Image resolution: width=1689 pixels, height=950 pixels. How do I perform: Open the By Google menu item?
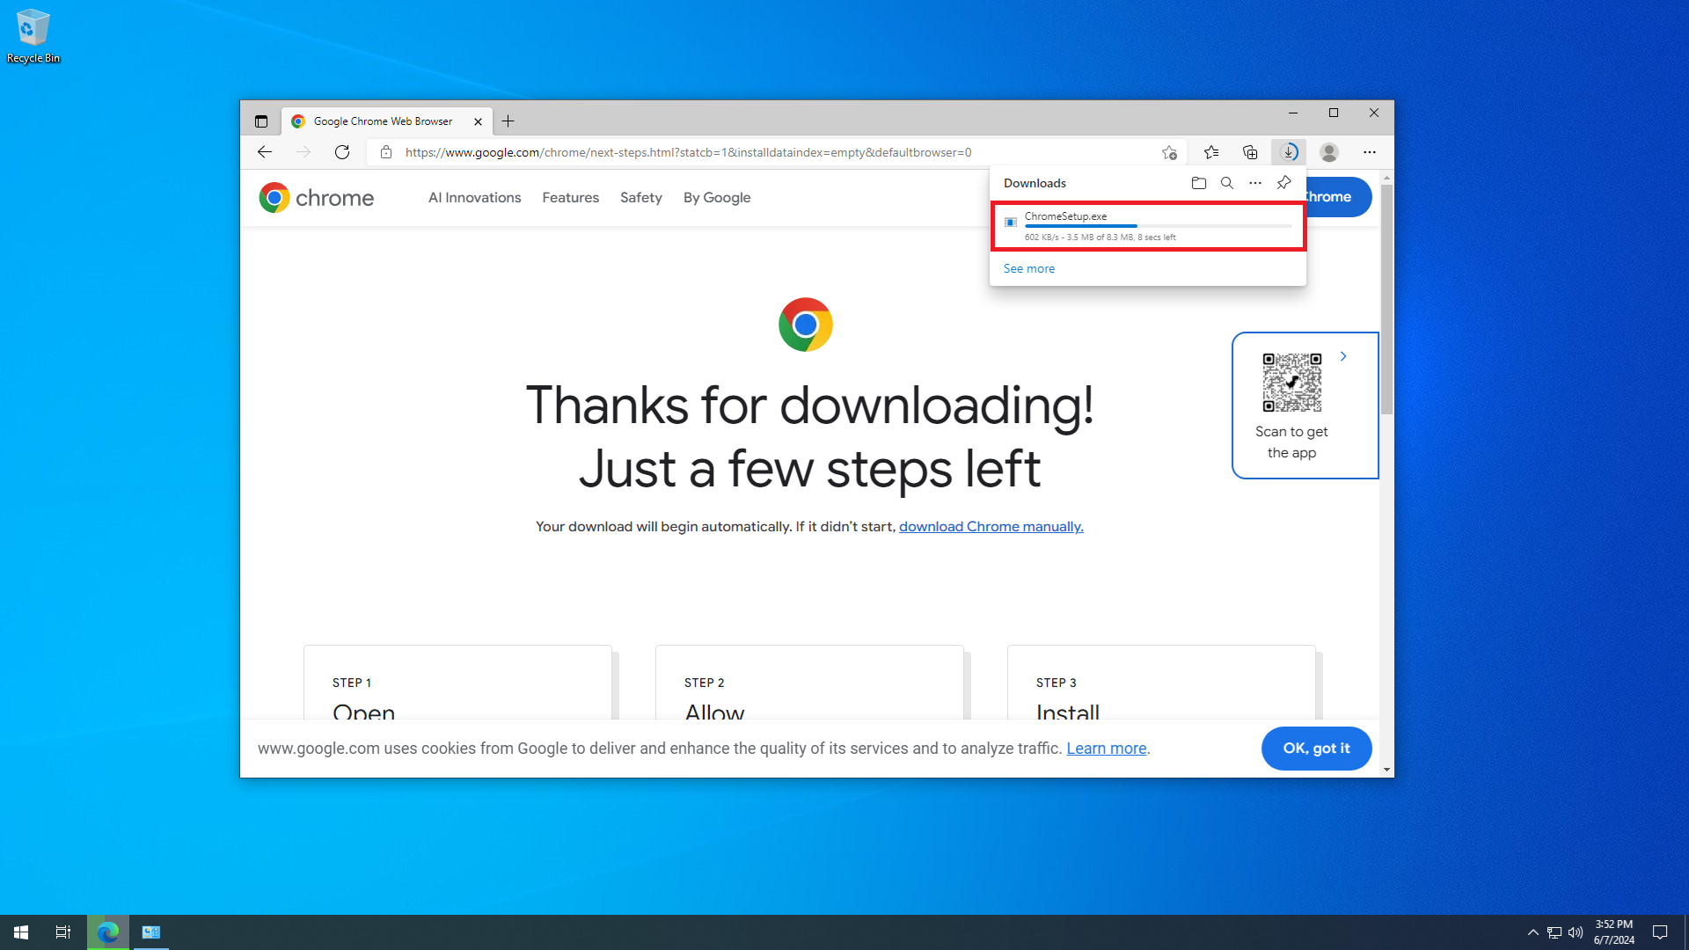click(x=717, y=198)
